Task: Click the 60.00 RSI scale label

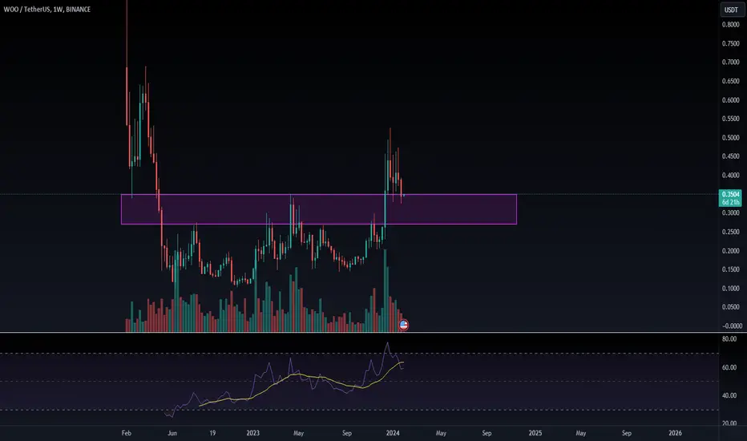Action: coord(729,367)
